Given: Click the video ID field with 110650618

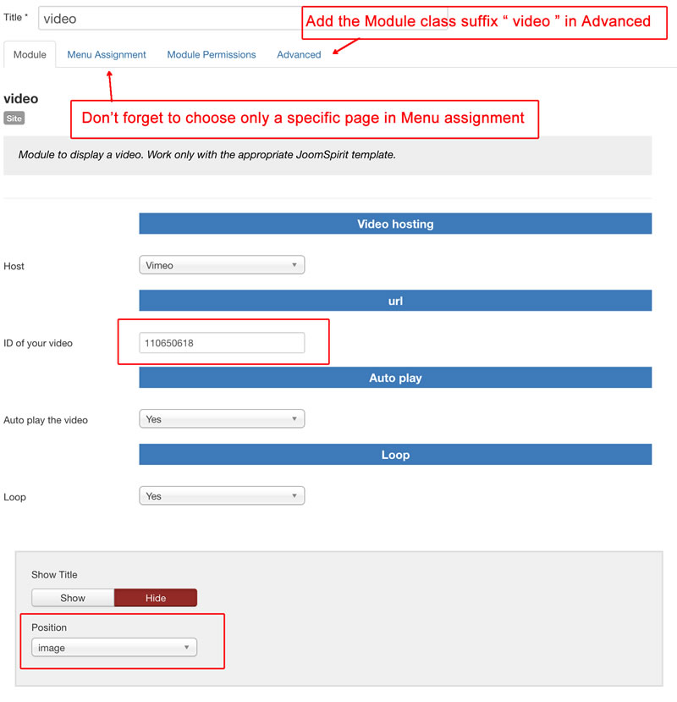Looking at the screenshot, I should point(221,343).
